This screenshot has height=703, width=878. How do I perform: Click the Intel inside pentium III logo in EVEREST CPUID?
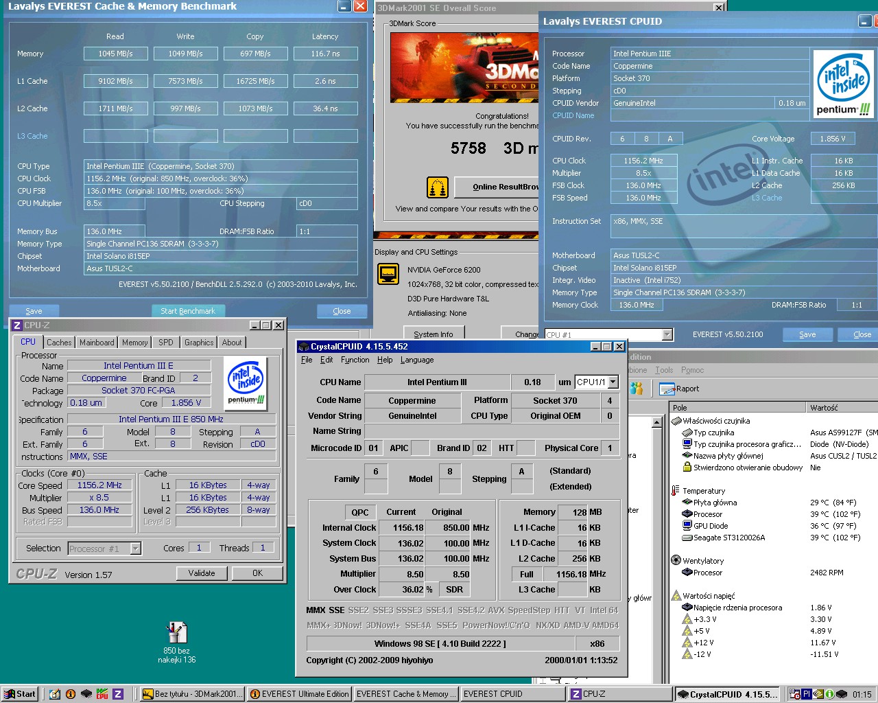pos(843,83)
